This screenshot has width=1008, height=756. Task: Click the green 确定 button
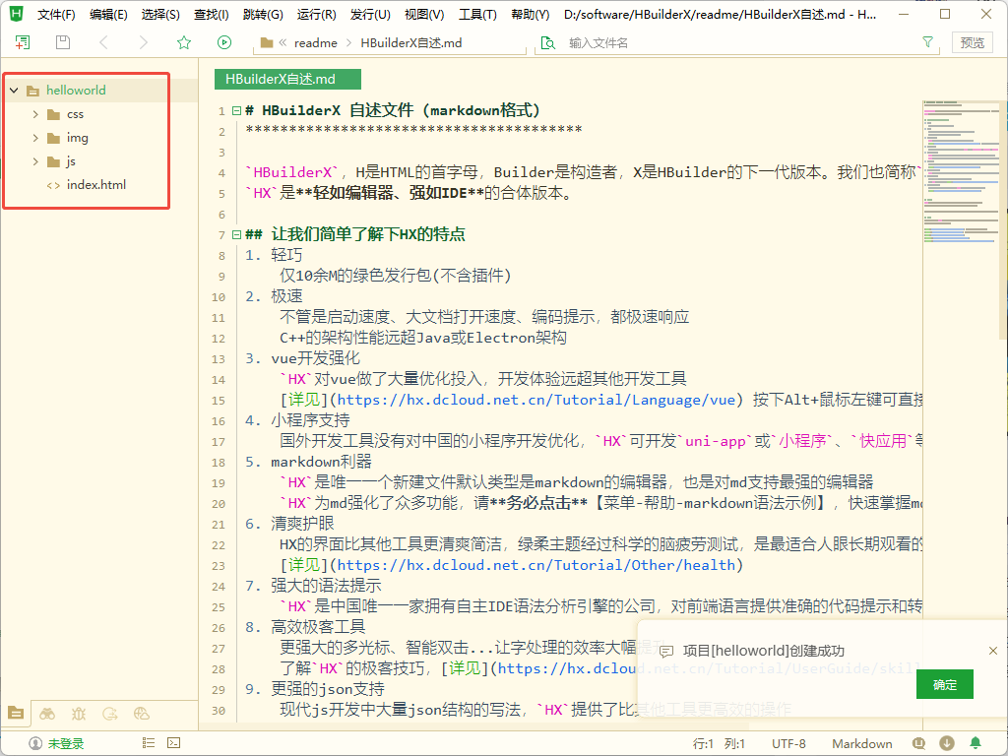(x=944, y=685)
